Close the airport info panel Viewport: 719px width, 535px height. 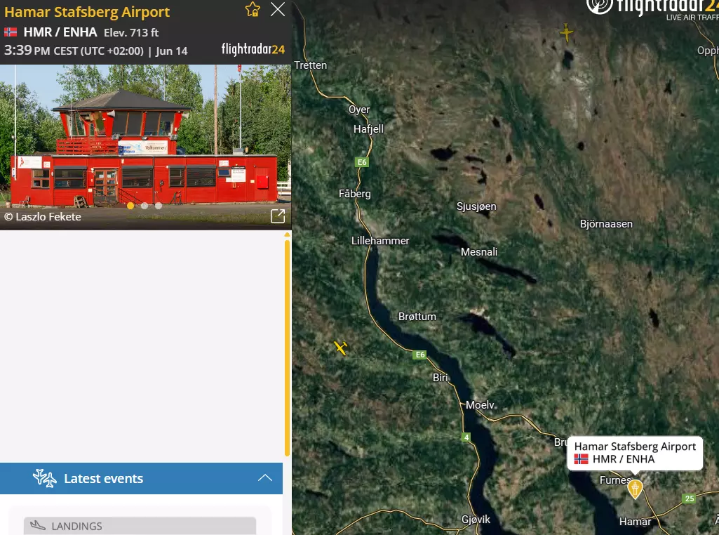tap(277, 9)
